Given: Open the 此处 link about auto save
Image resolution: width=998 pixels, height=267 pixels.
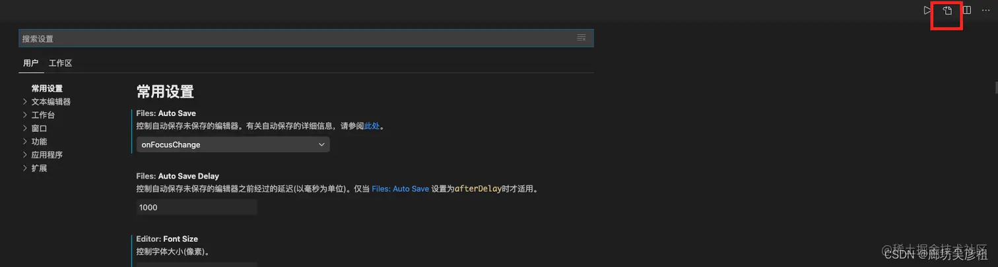Looking at the screenshot, I should pos(372,126).
